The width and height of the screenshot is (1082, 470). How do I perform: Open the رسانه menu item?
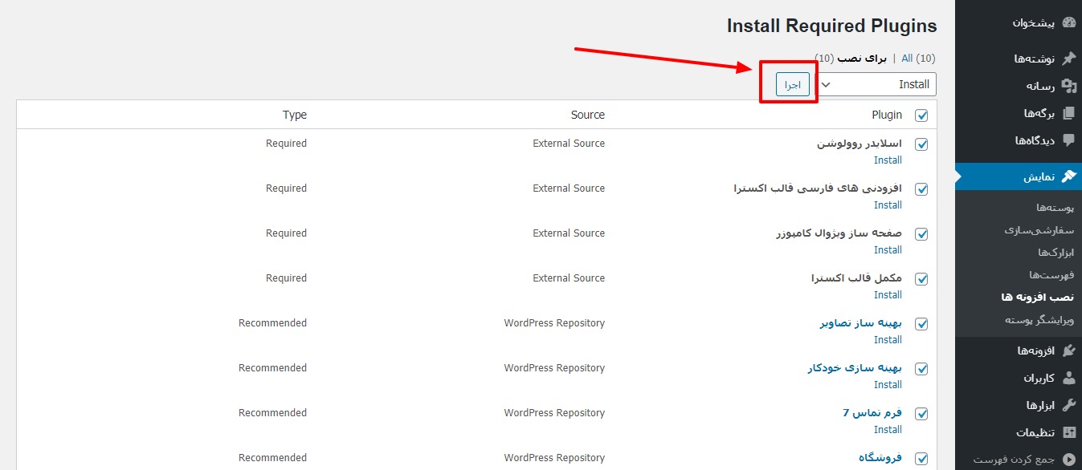pyautogui.click(x=1019, y=86)
